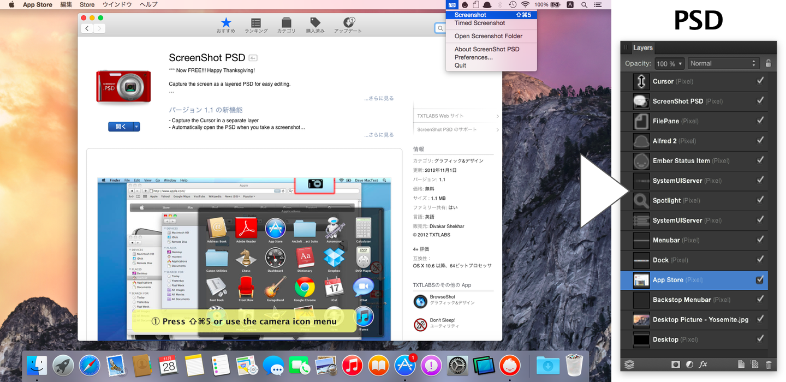Click the ScreenShot PSD red camera app icon
The image size is (786, 382).
(124, 86)
